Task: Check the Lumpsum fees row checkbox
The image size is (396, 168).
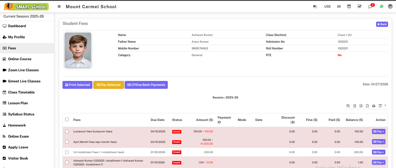Action: 67,131
